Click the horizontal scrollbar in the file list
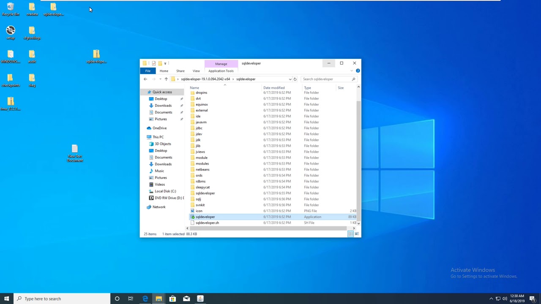 tap(268, 228)
